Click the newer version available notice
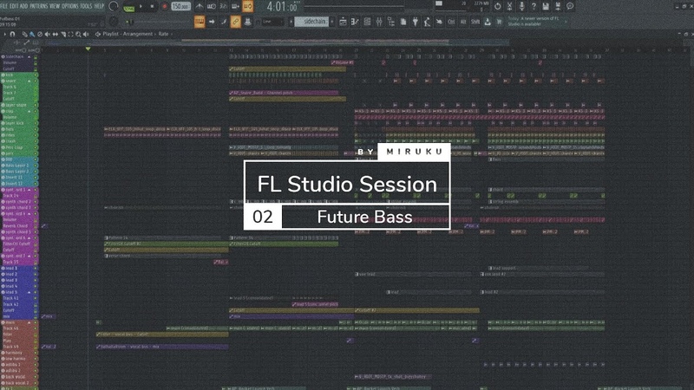Screen dimensions: 694x390 [x=534, y=21]
